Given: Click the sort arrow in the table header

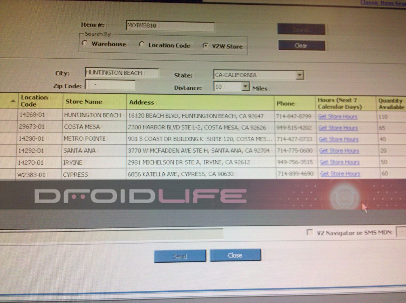Looking at the screenshot, I should (13, 101).
